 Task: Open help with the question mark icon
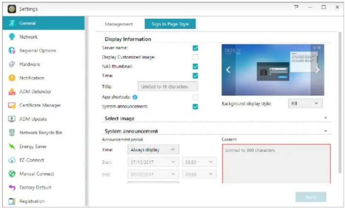point(296,7)
